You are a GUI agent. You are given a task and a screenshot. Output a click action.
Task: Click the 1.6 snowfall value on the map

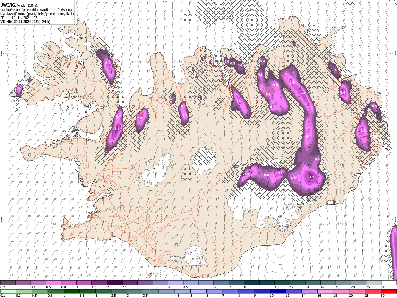point(343,93)
